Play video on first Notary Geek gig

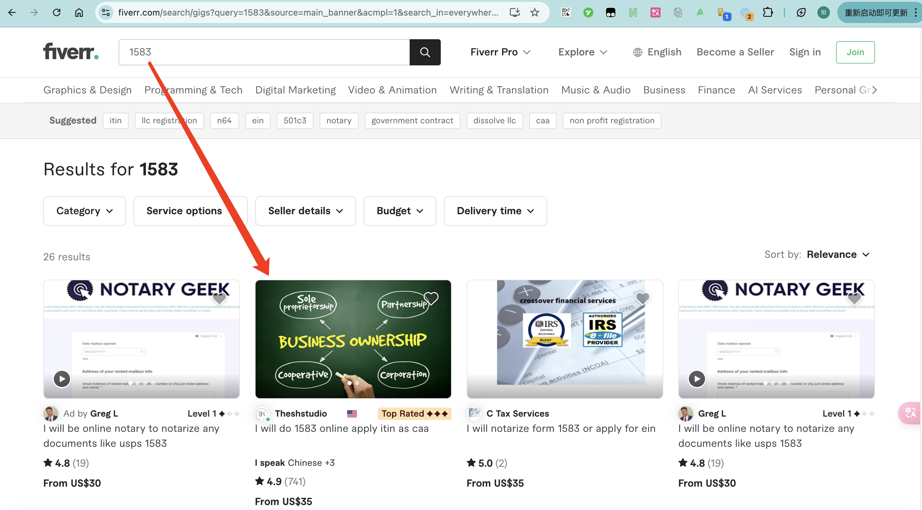tap(62, 379)
